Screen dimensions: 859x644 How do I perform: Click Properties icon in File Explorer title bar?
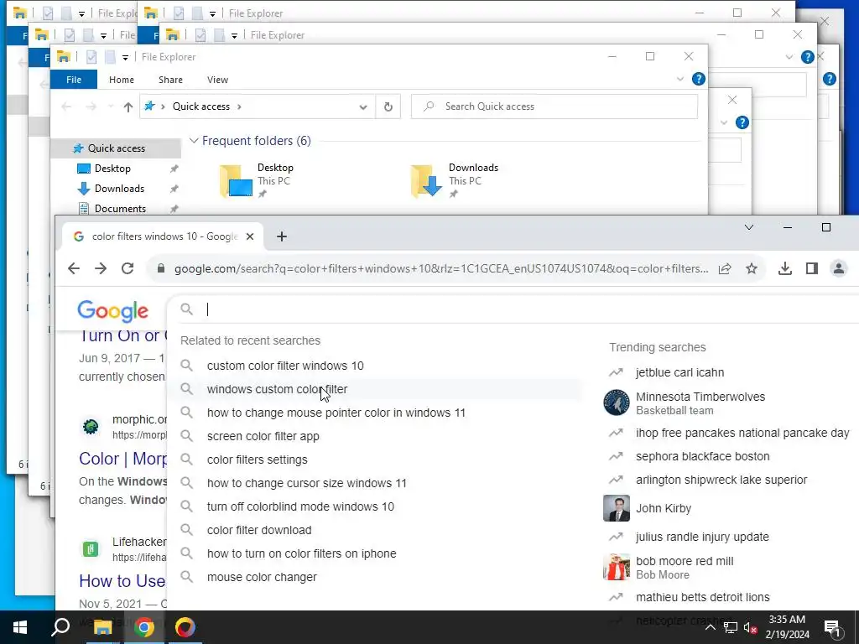(91, 57)
